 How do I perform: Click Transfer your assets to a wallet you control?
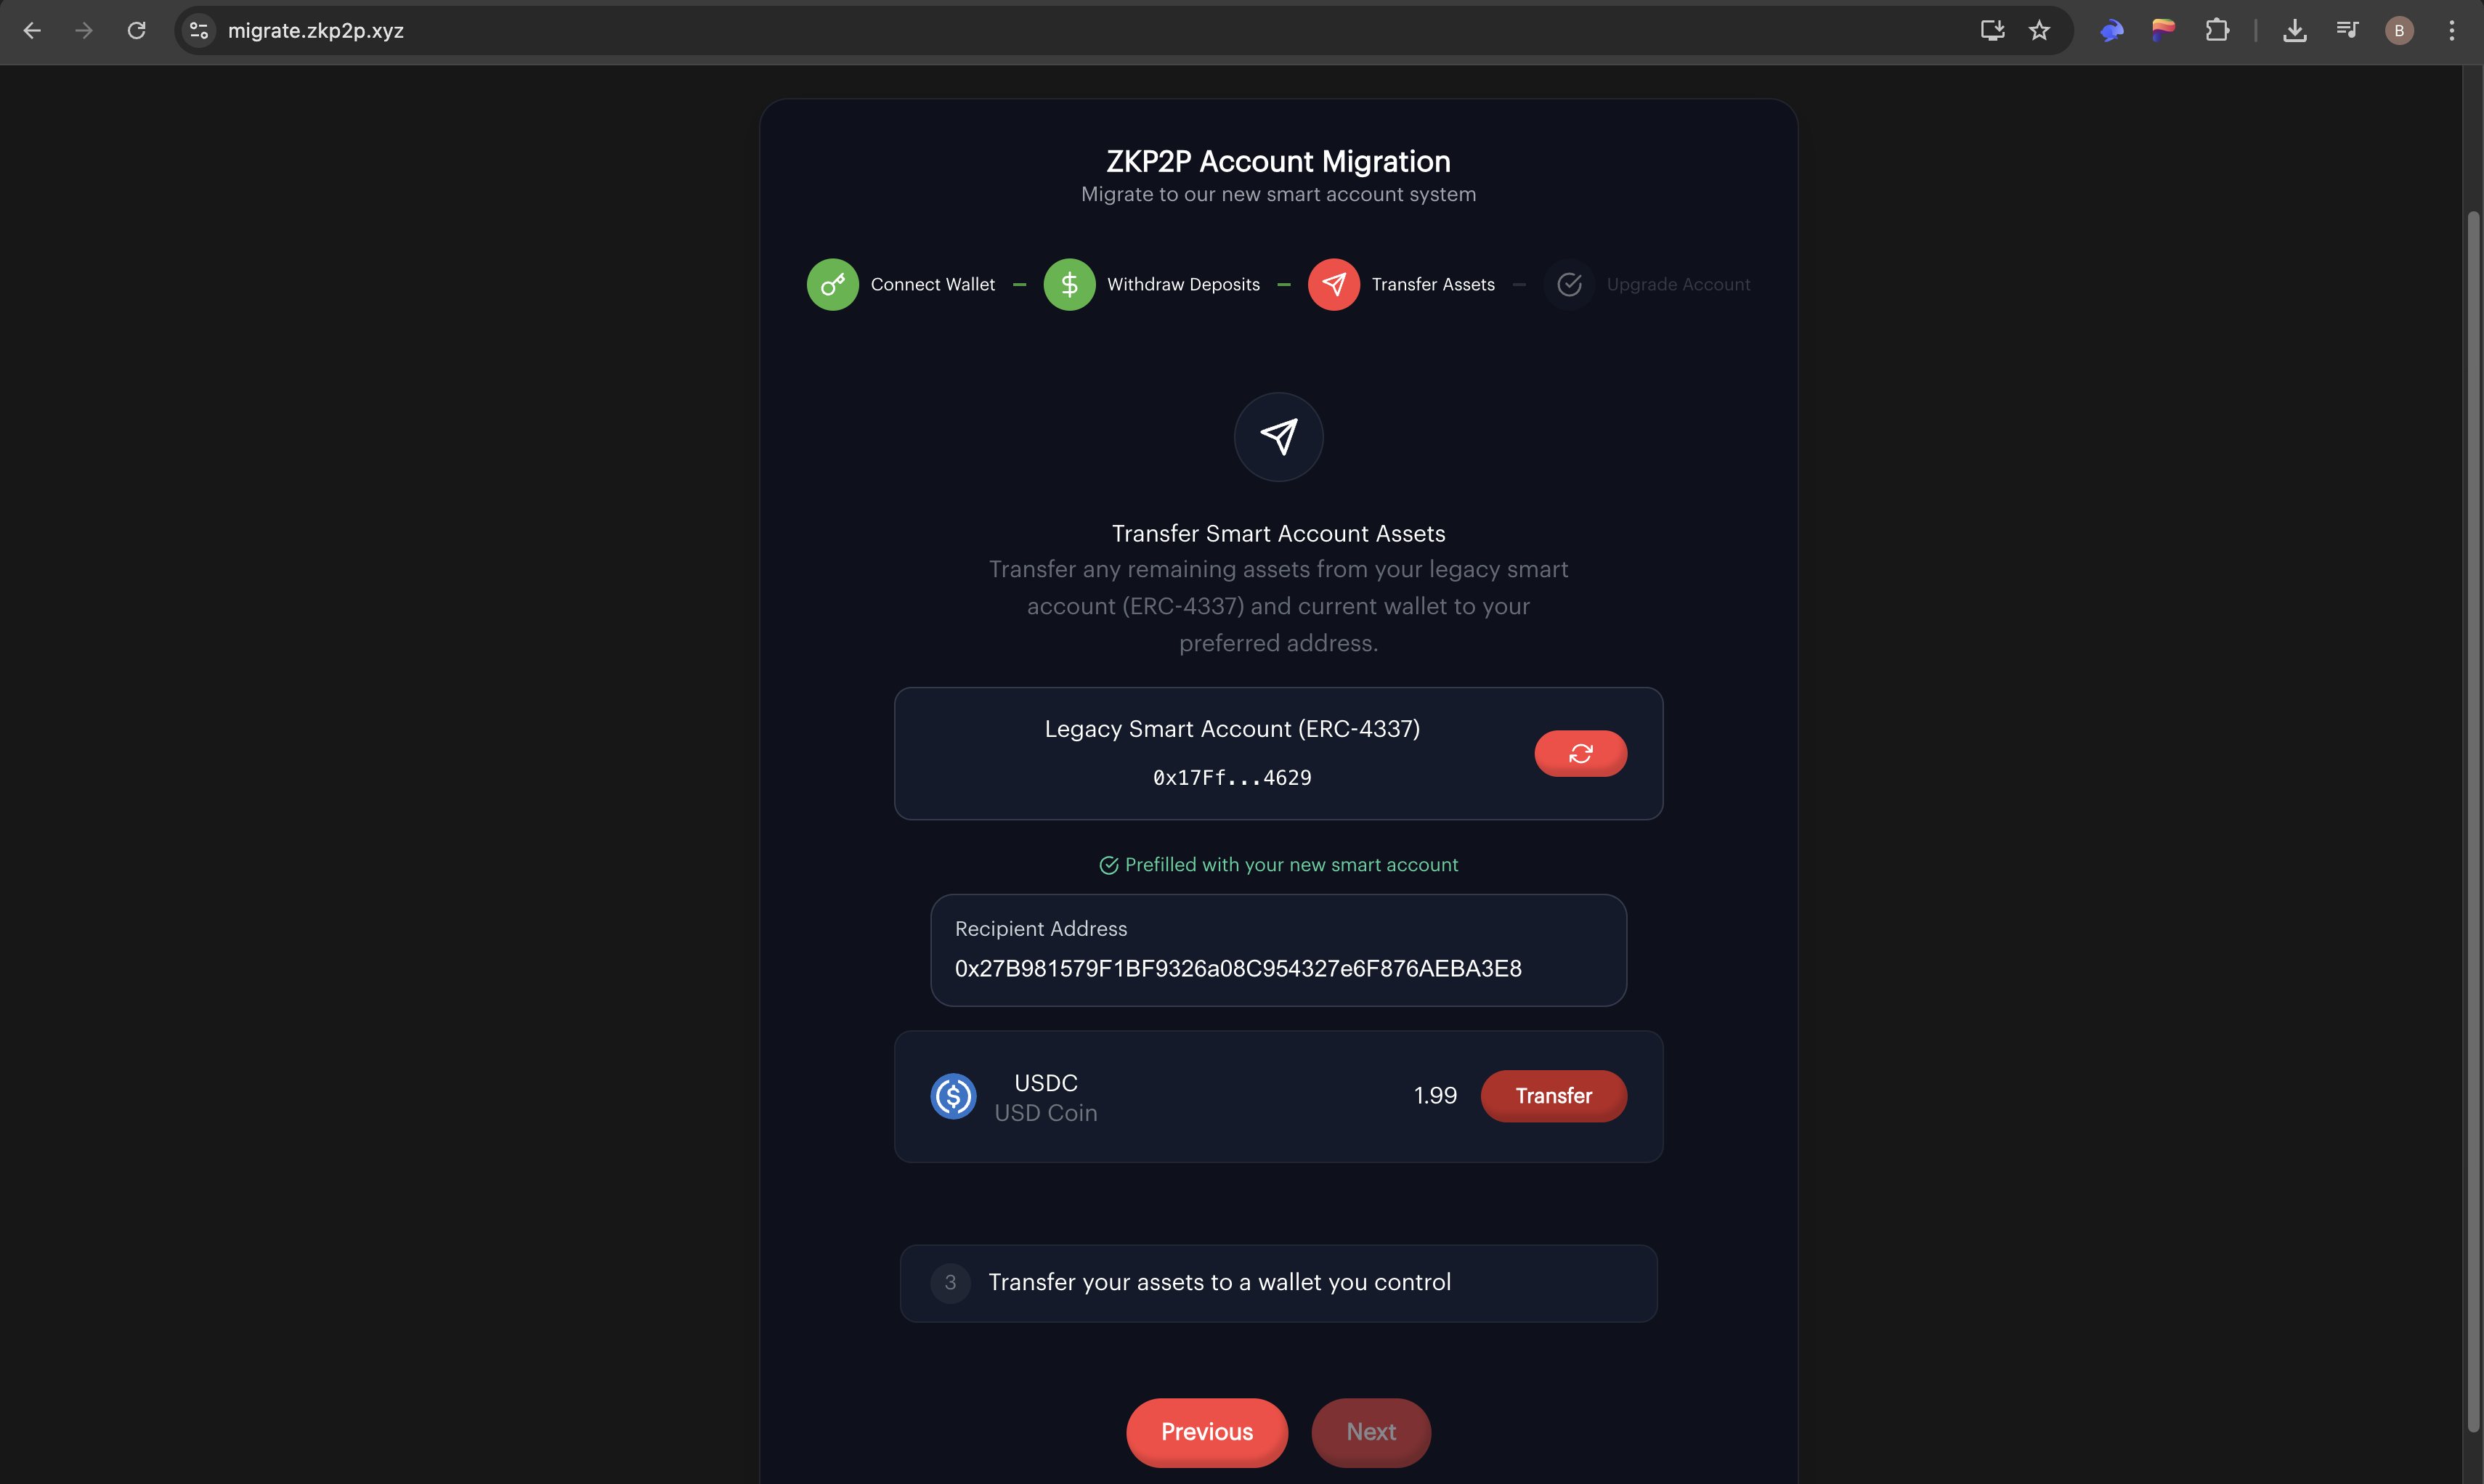click(x=1219, y=1283)
